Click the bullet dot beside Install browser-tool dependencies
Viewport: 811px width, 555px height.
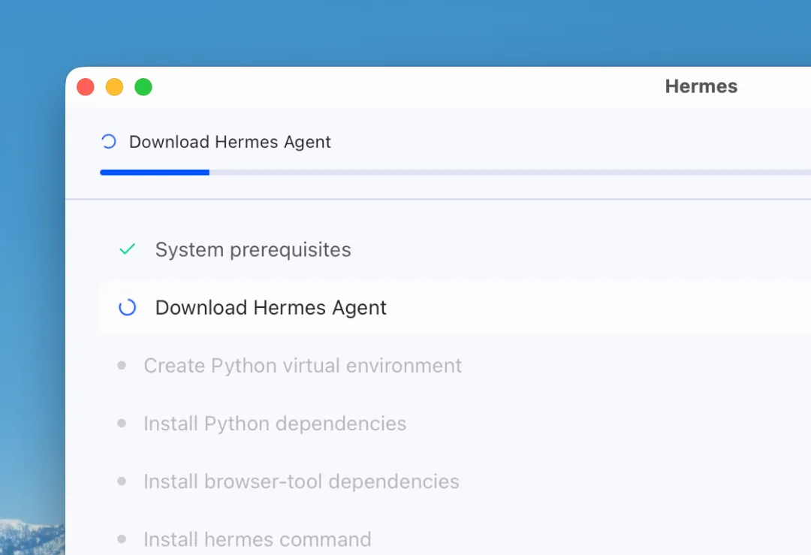(x=122, y=481)
